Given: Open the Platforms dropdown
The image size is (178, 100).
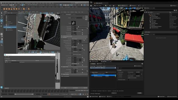Looking at the screenshot, I should click(133, 6).
